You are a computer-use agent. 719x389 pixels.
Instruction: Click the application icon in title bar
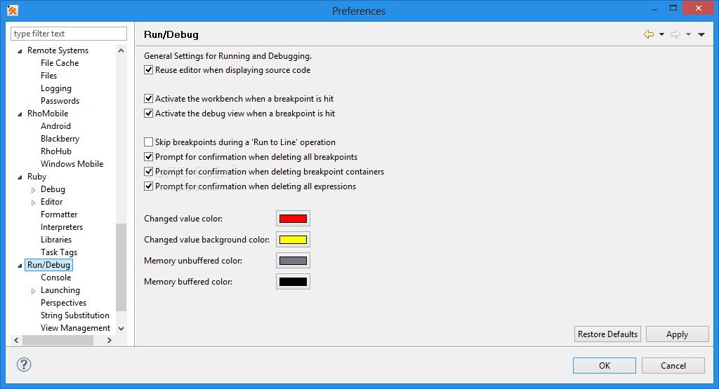click(x=13, y=10)
